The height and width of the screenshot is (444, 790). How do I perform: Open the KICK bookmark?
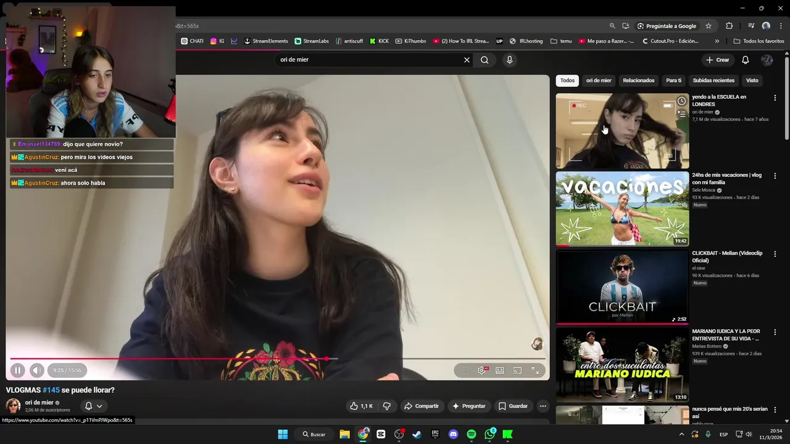coord(379,41)
